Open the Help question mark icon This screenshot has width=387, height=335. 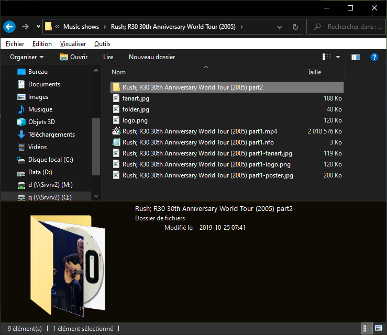pos(374,57)
